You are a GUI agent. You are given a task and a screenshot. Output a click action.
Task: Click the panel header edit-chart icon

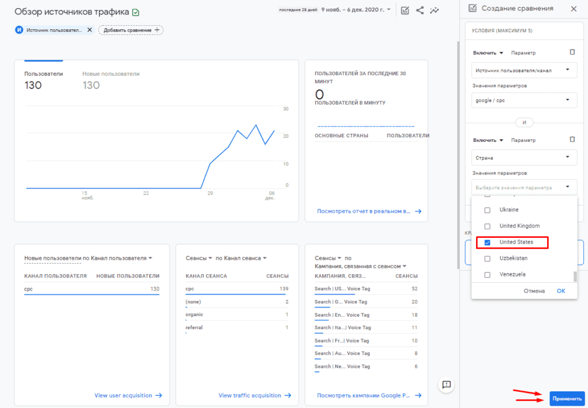point(473,8)
